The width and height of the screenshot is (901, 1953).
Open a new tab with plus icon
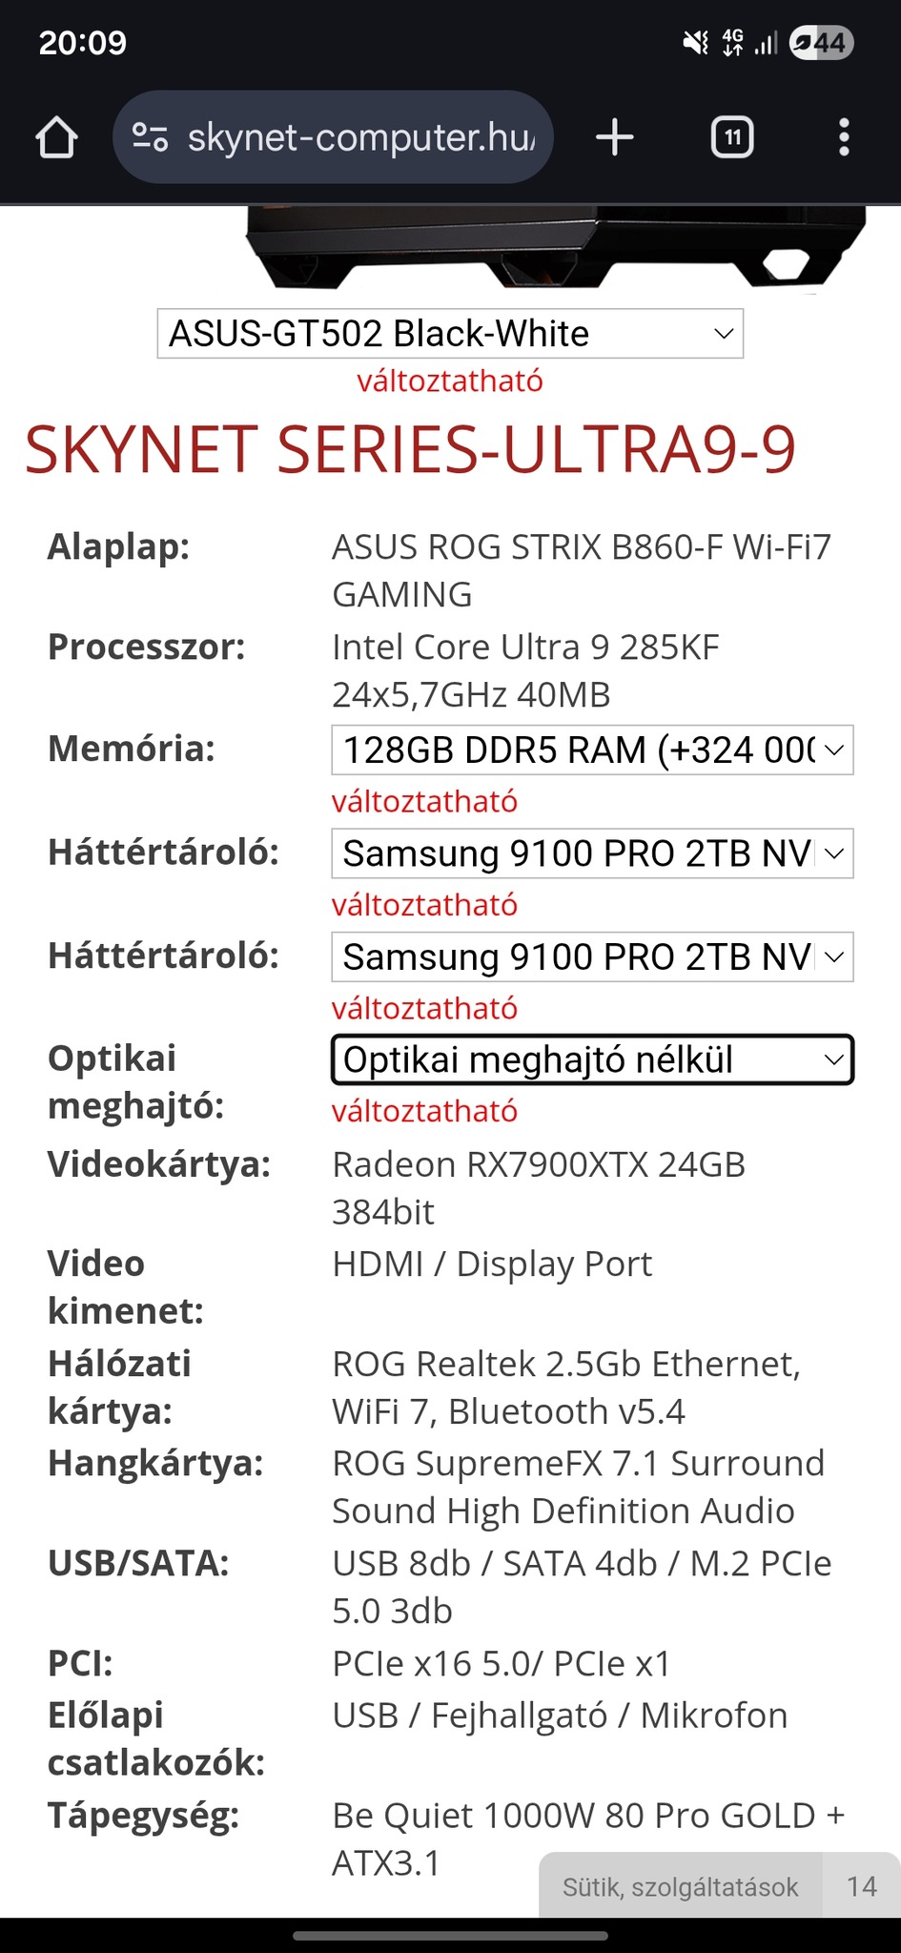pos(614,137)
